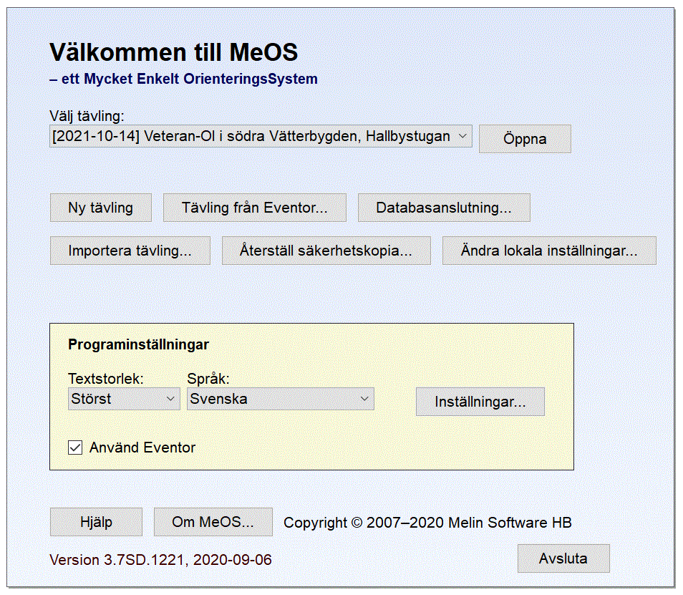The image size is (683, 595).
Task: Toggle the Använd Eventor checkbox
Action: point(74,448)
